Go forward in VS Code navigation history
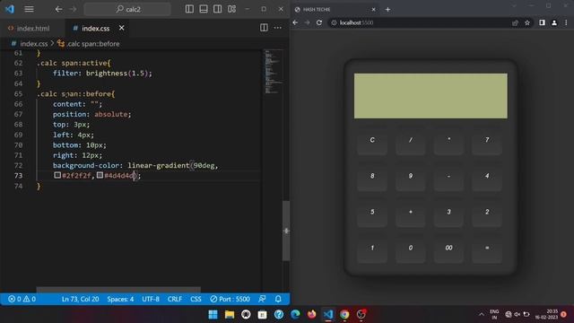The height and width of the screenshot is (323, 574). pos(74,9)
